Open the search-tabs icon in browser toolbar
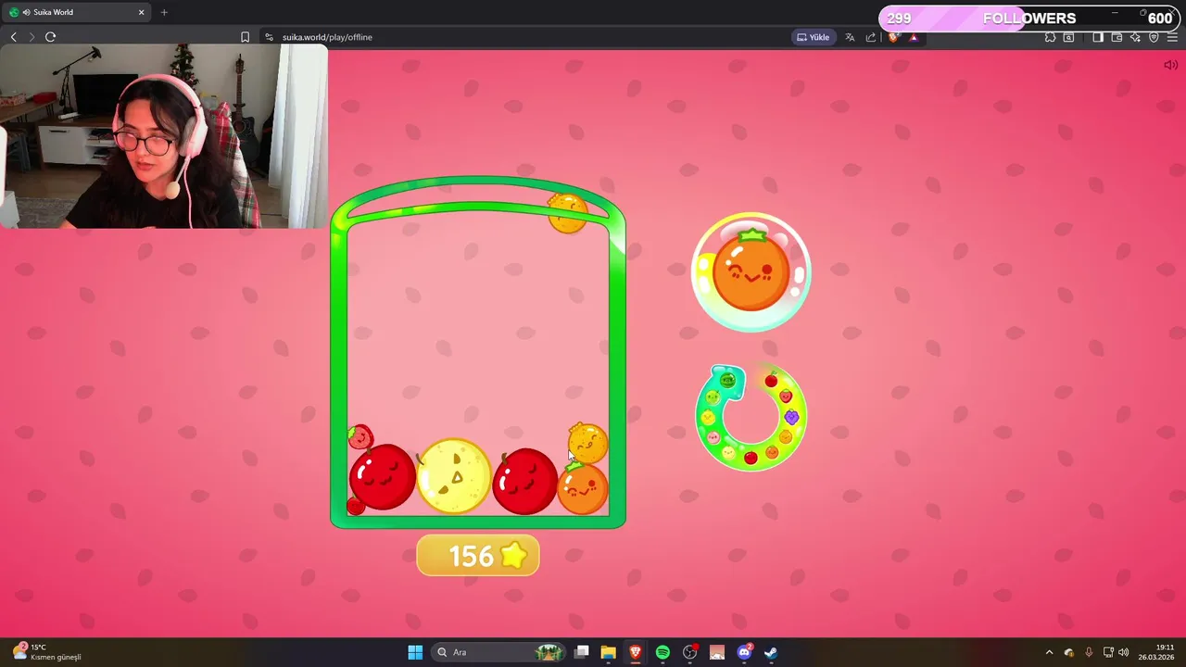Viewport: 1186px width, 667px height. (x=1068, y=37)
